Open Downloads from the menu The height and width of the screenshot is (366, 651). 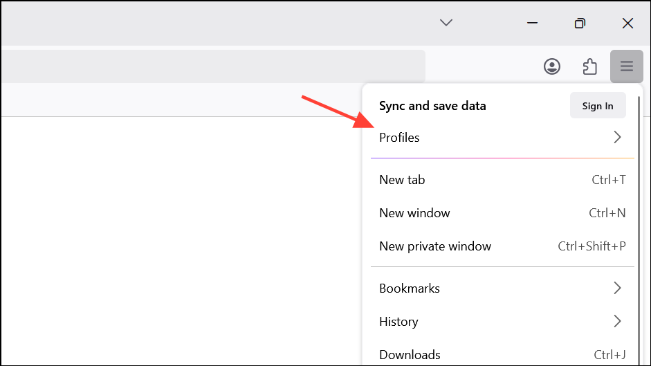pos(410,354)
